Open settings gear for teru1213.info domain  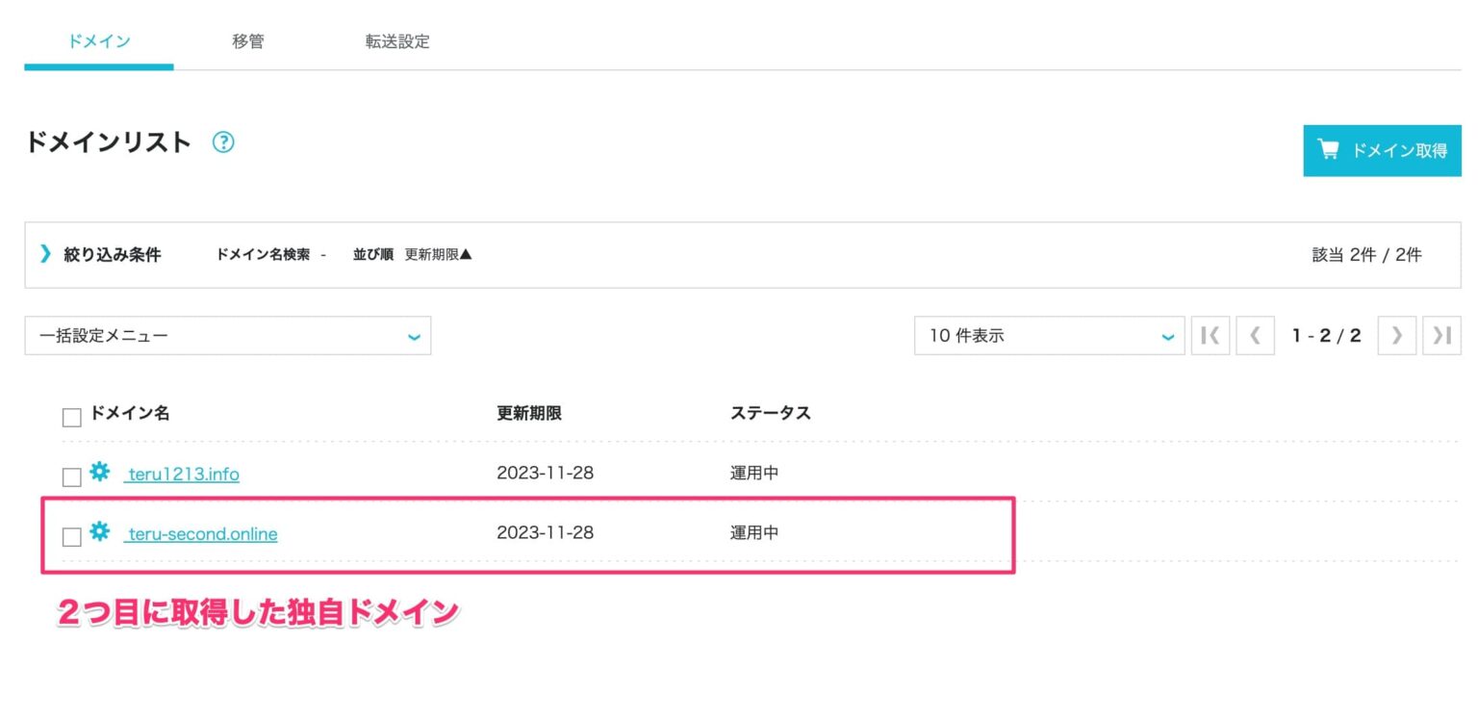click(100, 474)
